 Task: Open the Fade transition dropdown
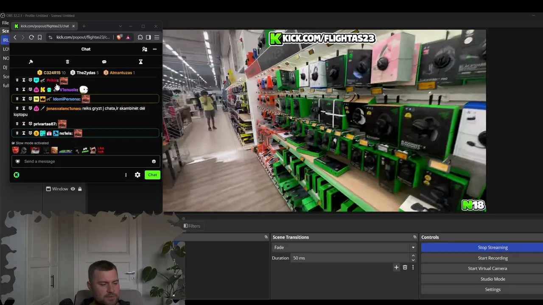coord(344,247)
